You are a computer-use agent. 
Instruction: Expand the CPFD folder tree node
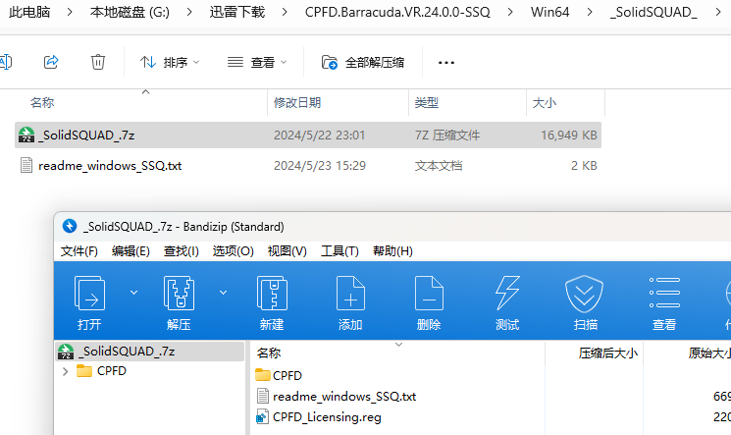(66, 371)
